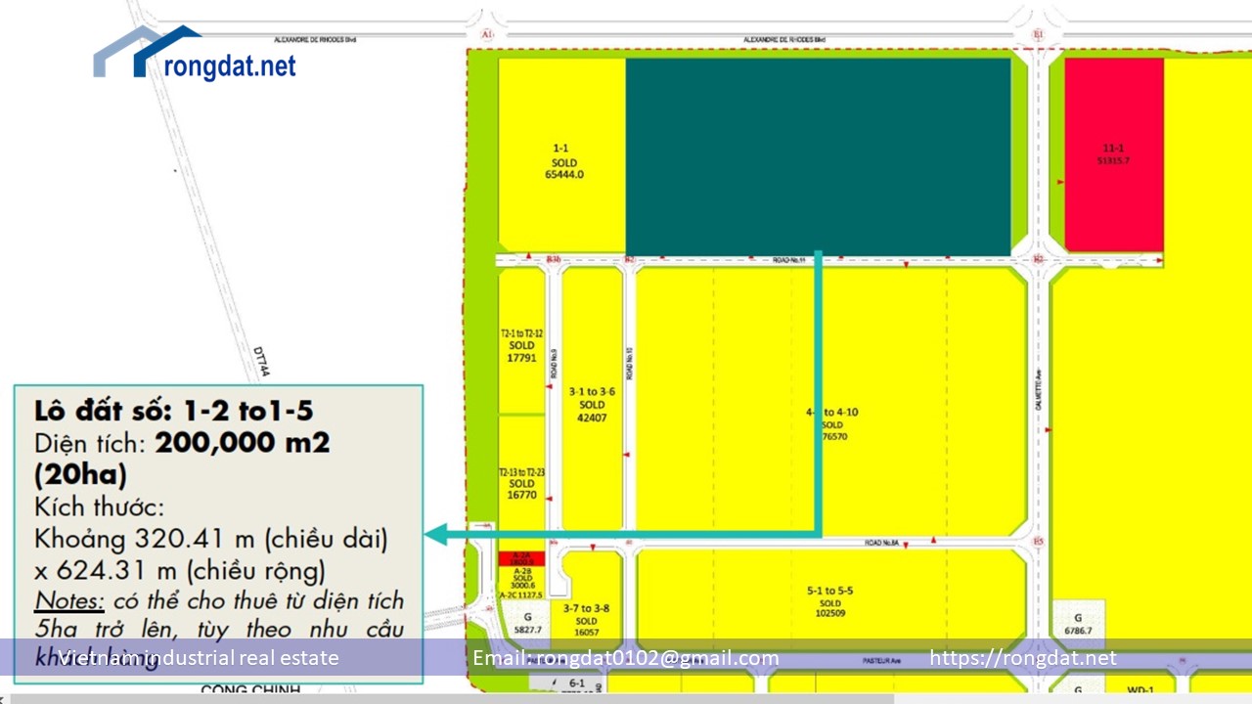Select the 'x 624.31 m (chiều rộng)' line
This screenshot has width=1252, height=704.
[181, 570]
